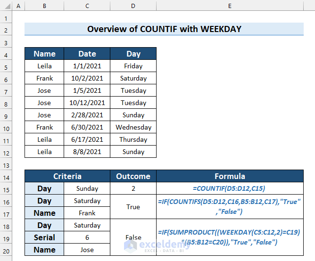The height and width of the screenshot is (261, 315).
Task: Select the column C header
Action: coord(87,6)
